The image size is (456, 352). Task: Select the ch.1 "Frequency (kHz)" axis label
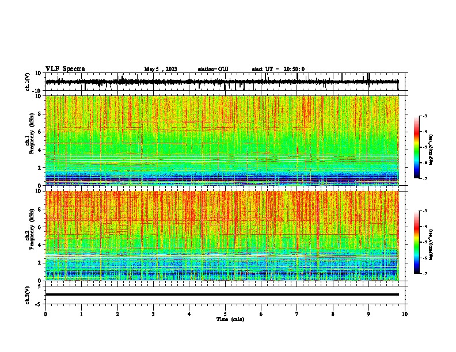[x=32, y=133]
